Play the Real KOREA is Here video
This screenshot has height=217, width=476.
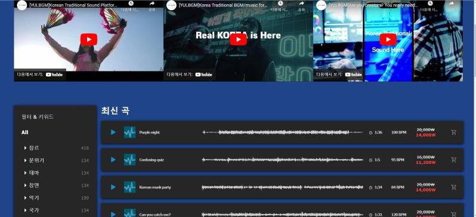(x=239, y=39)
